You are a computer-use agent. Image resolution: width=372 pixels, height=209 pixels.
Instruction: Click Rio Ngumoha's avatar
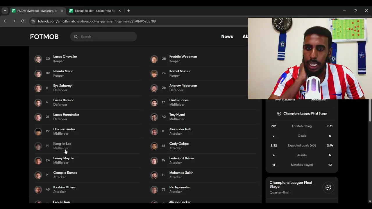[x=154, y=190]
